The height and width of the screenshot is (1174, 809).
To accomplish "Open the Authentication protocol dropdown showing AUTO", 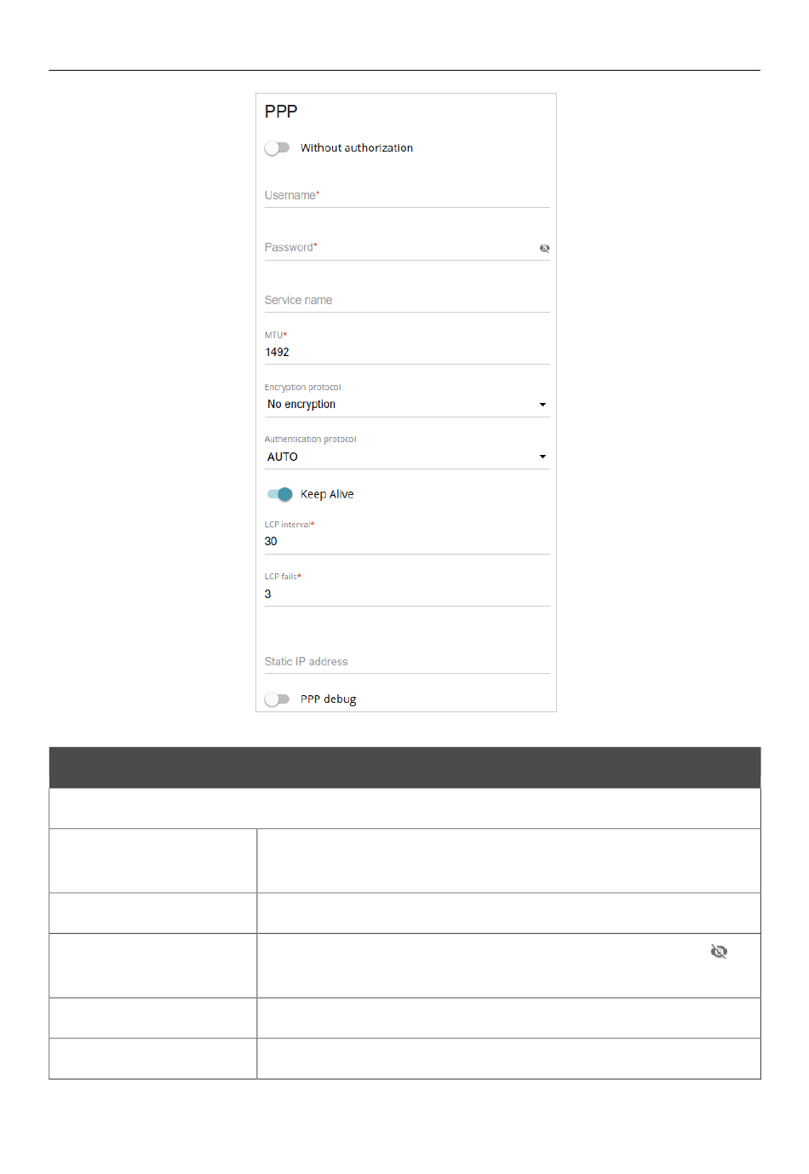I will pyautogui.click(x=407, y=457).
